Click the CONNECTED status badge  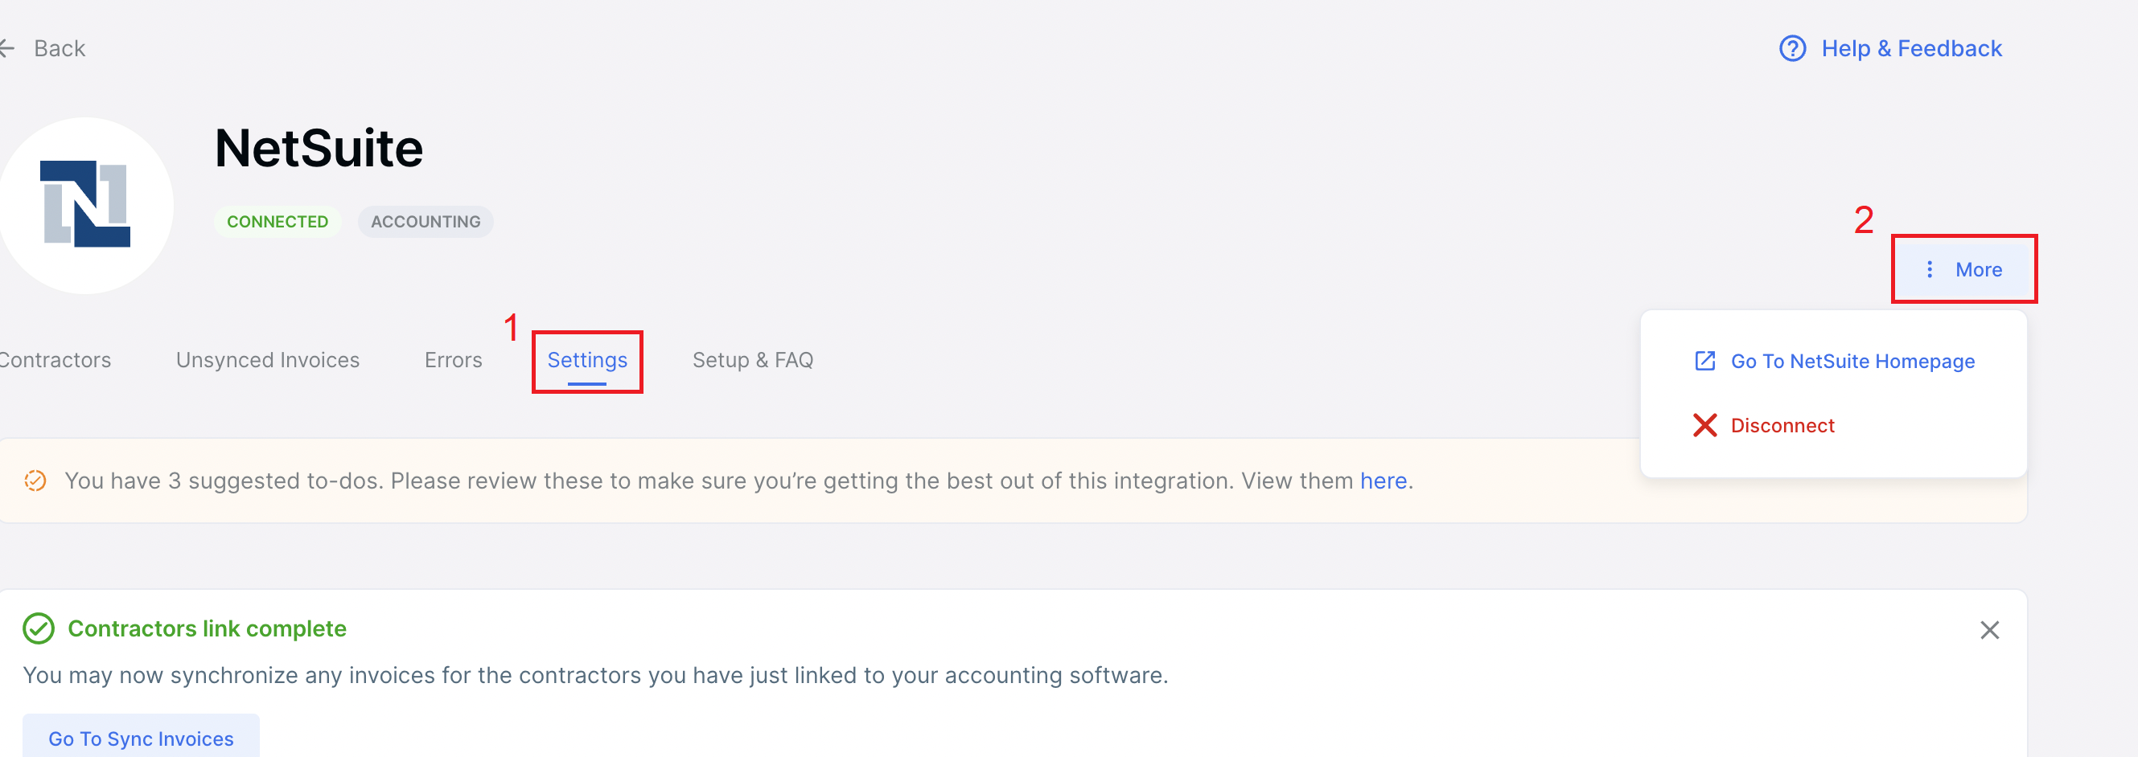(x=278, y=220)
